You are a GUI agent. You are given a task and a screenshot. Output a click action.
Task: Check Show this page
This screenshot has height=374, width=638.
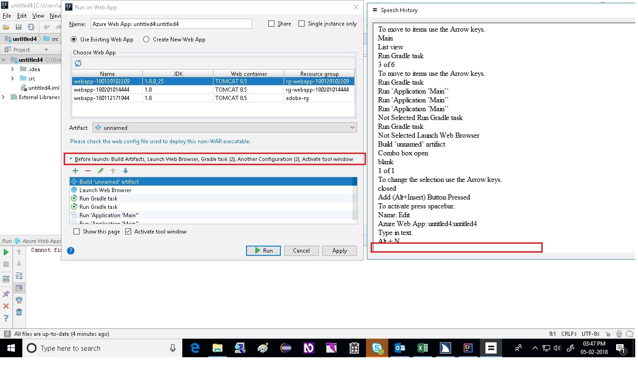click(x=76, y=232)
